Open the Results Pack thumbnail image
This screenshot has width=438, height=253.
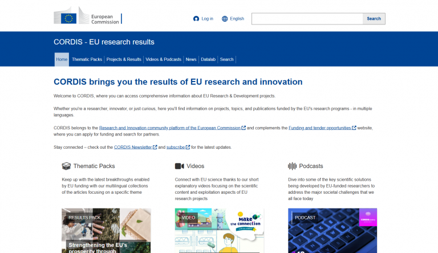[x=106, y=231]
